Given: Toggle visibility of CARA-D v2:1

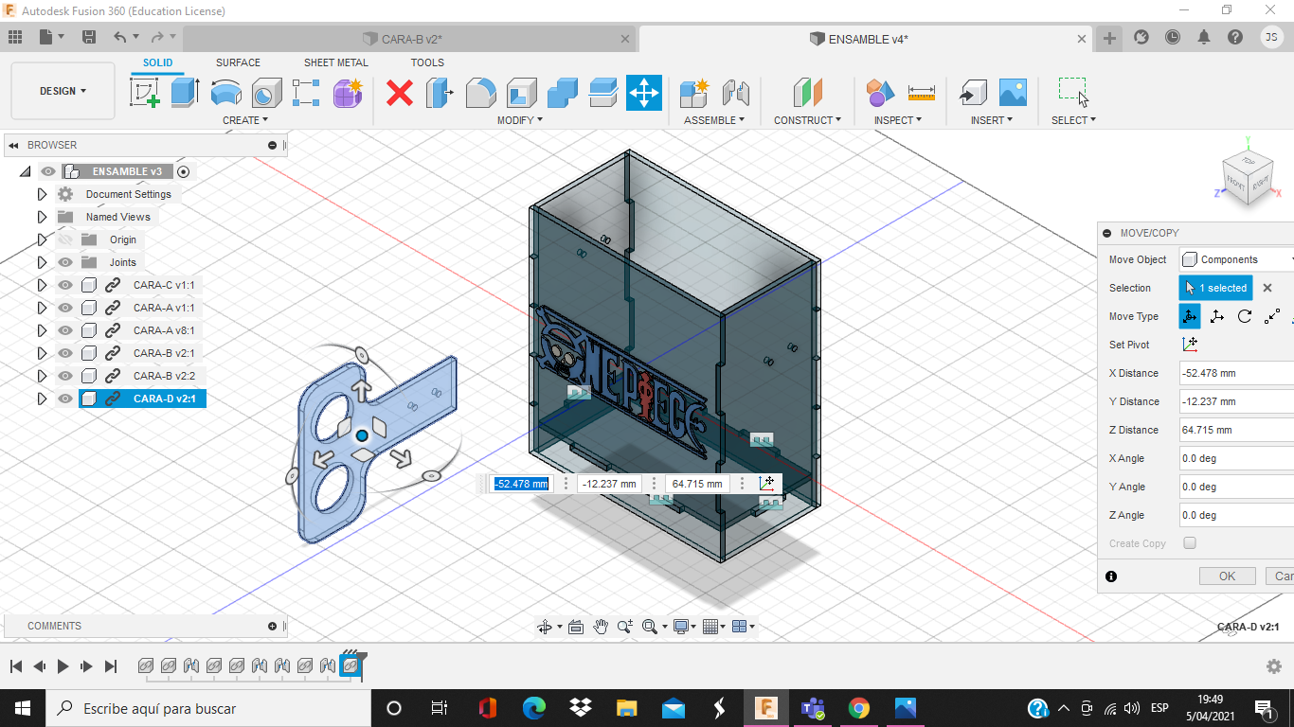Looking at the screenshot, I should (65, 399).
